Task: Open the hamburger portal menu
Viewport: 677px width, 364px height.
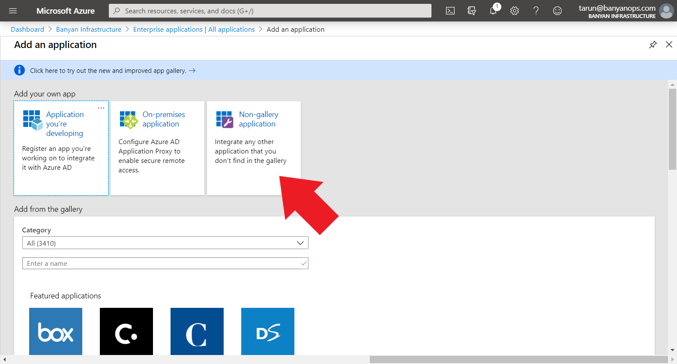Action: tap(13, 11)
